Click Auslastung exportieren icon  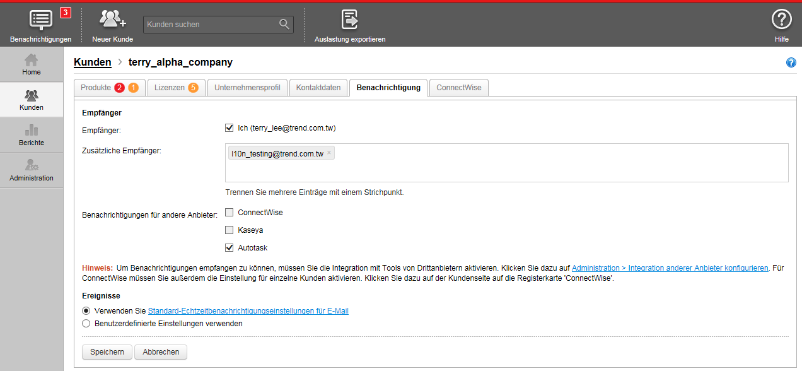[x=350, y=20]
